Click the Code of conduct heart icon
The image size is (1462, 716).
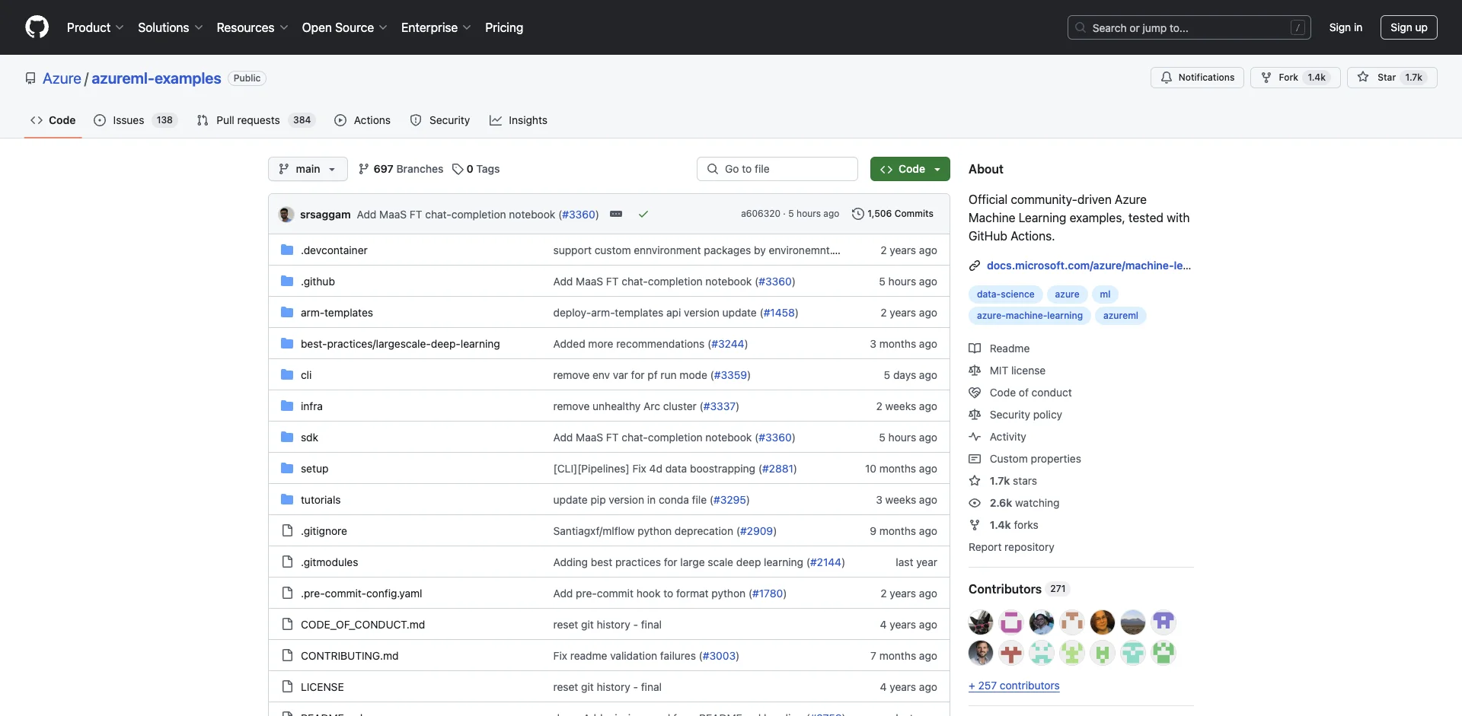click(975, 393)
